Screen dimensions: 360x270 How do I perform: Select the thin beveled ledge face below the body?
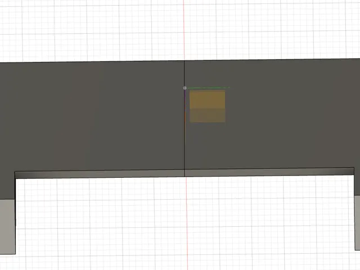[184, 173]
